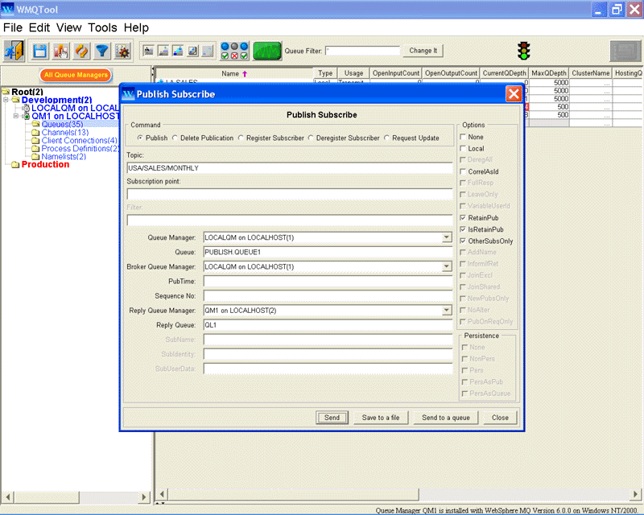Open the Tools menu

pos(103,27)
